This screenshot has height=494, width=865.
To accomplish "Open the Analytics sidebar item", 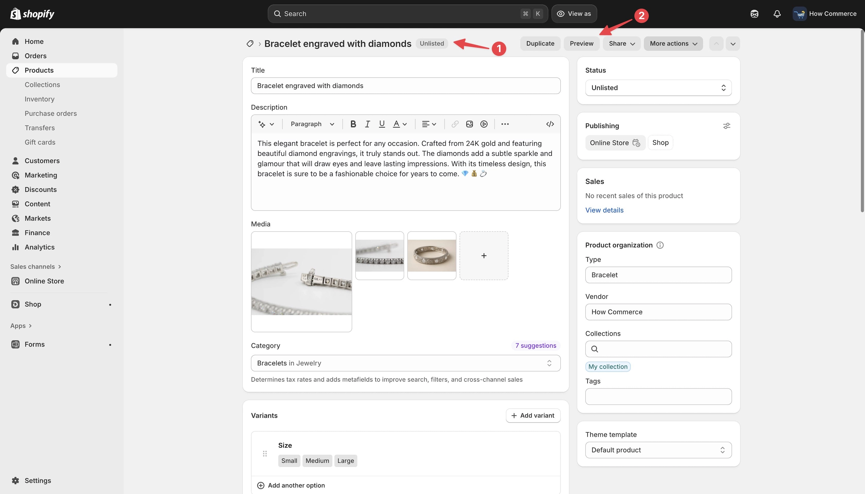I will (62, 247).
